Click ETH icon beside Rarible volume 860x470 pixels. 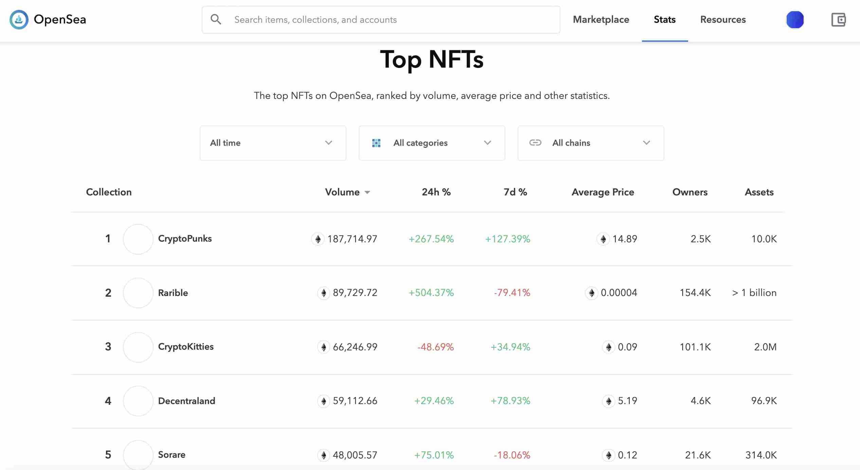click(x=324, y=293)
